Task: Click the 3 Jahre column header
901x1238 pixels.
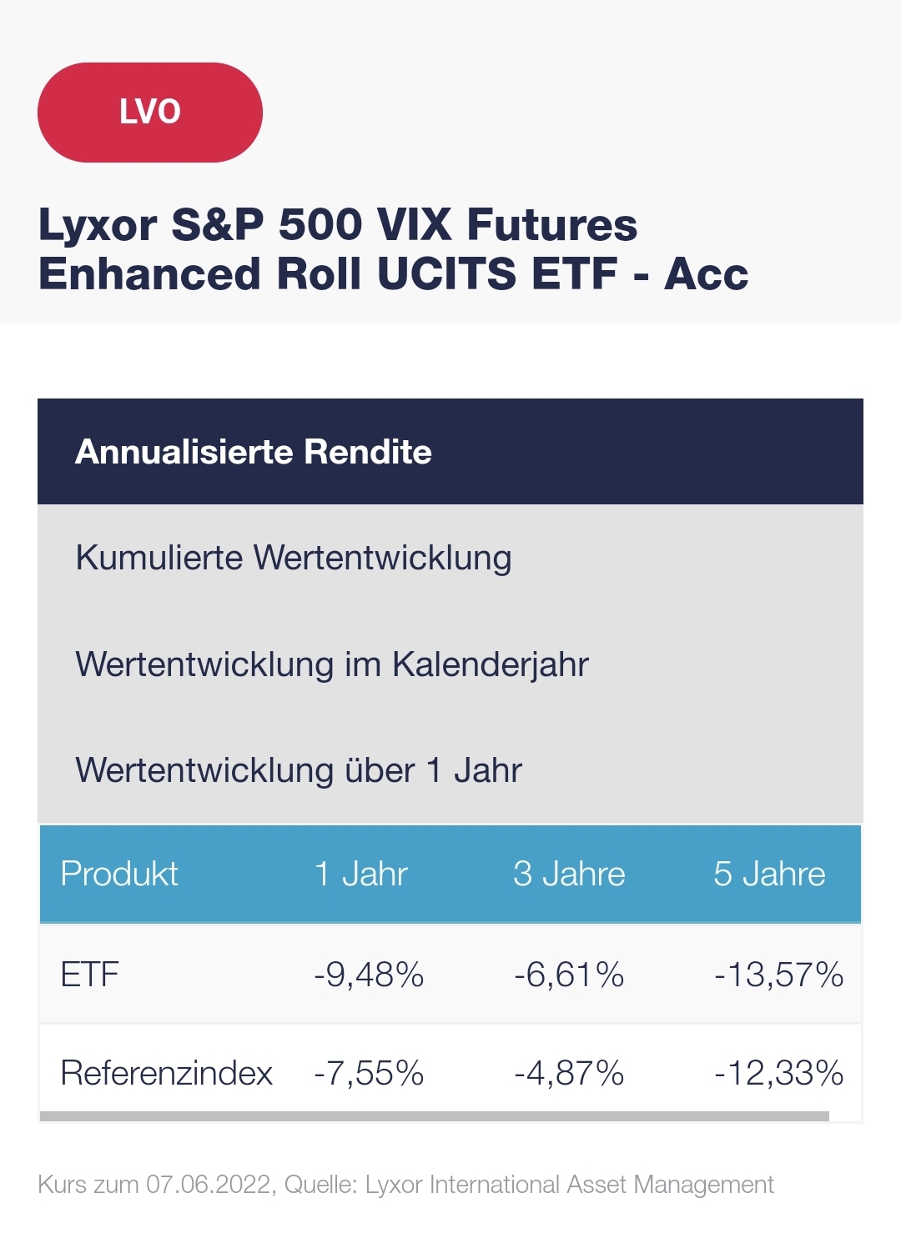Action: [569, 874]
